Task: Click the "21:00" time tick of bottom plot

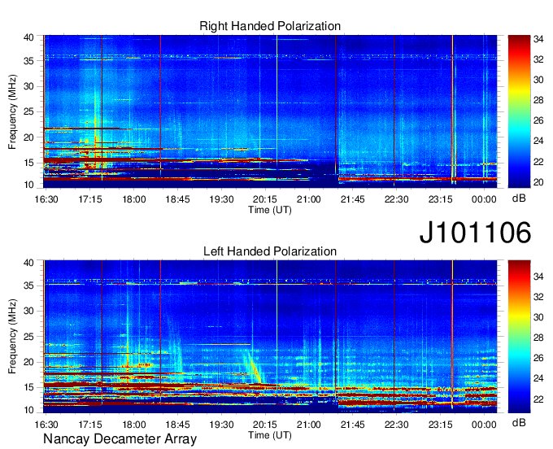Action: 309,425
